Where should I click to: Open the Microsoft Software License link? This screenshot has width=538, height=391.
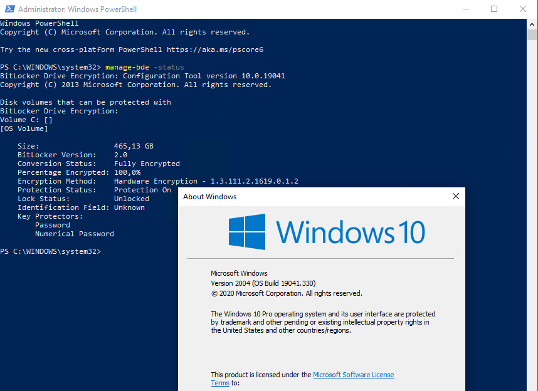coord(354,375)
